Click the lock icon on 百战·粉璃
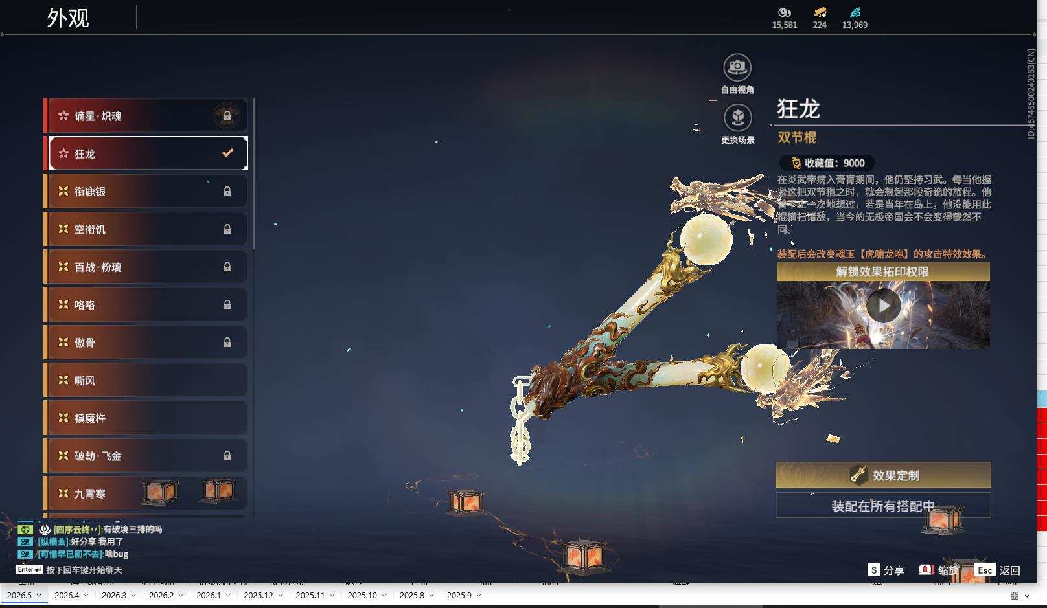The width and height of the screenshot is (1047, 608). tap(227, 267)
